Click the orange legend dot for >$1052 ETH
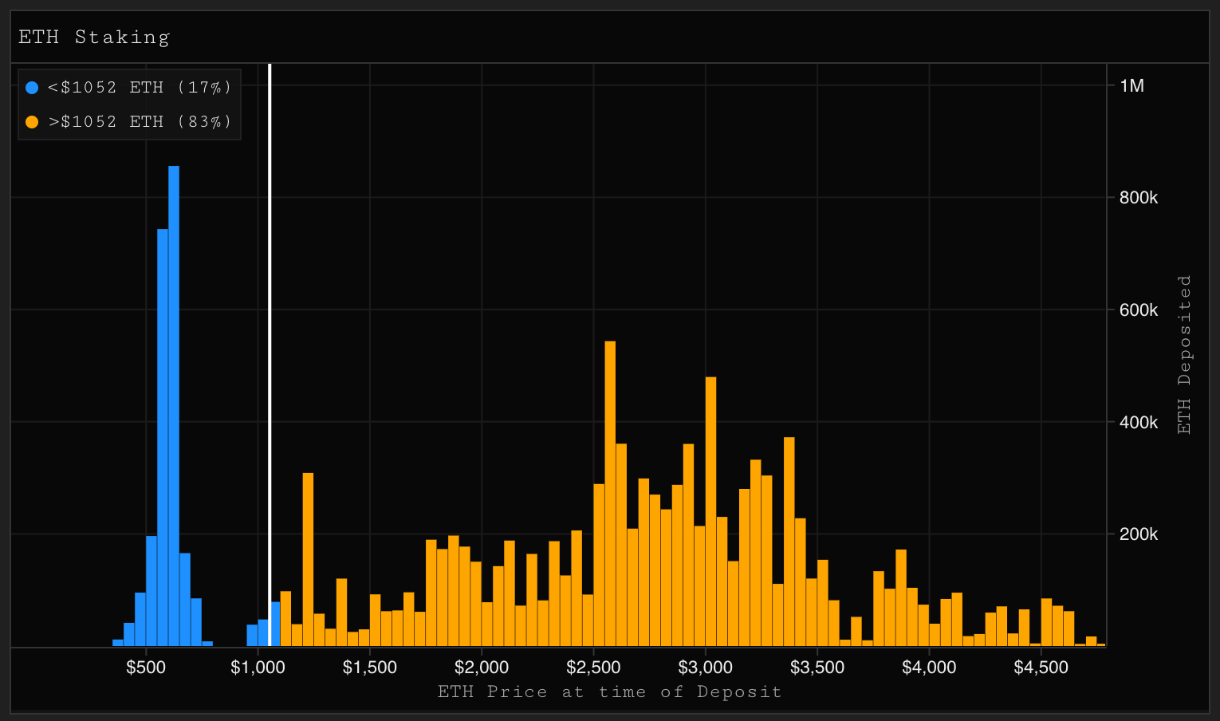The height and width of the screenshot is (721, 1220). coord(32,122)
